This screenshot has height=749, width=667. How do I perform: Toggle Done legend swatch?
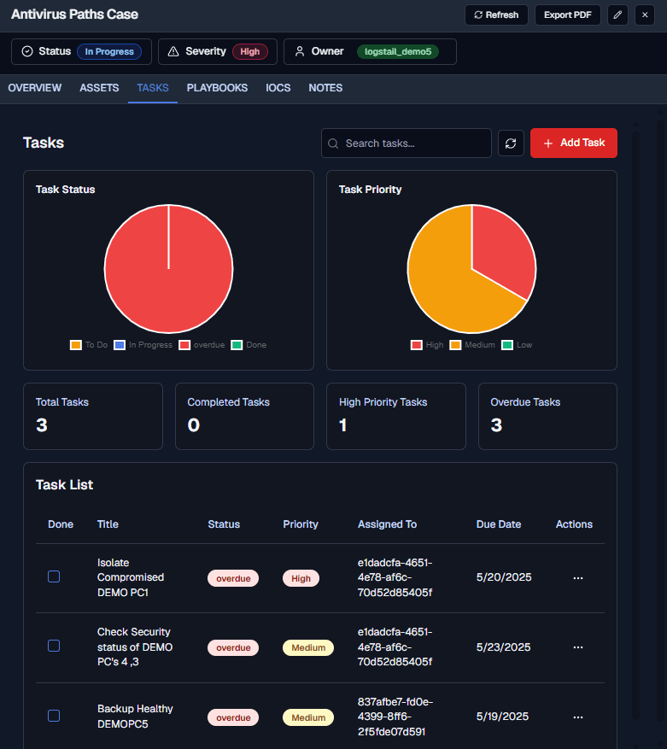pos(237,345)
